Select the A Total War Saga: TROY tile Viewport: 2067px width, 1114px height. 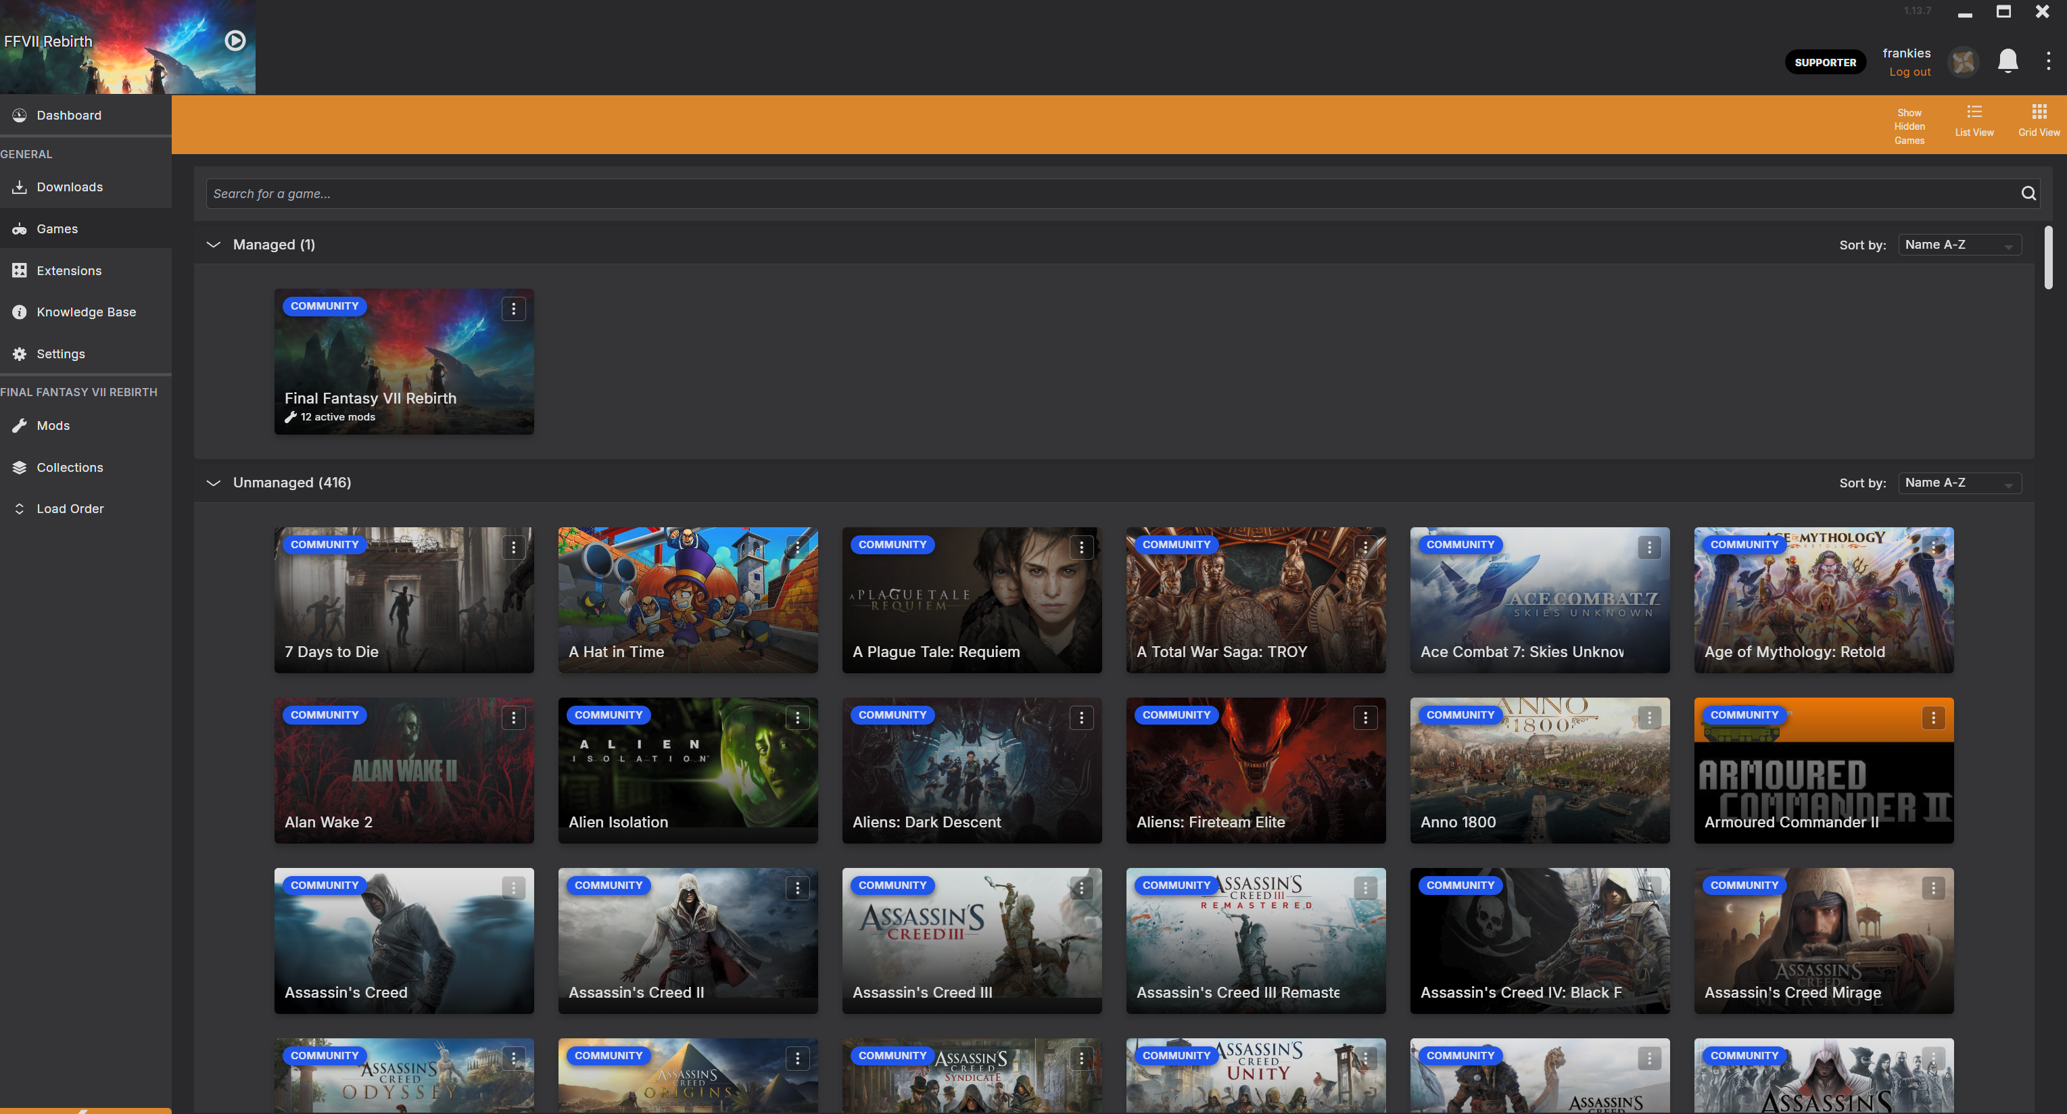1256,600
